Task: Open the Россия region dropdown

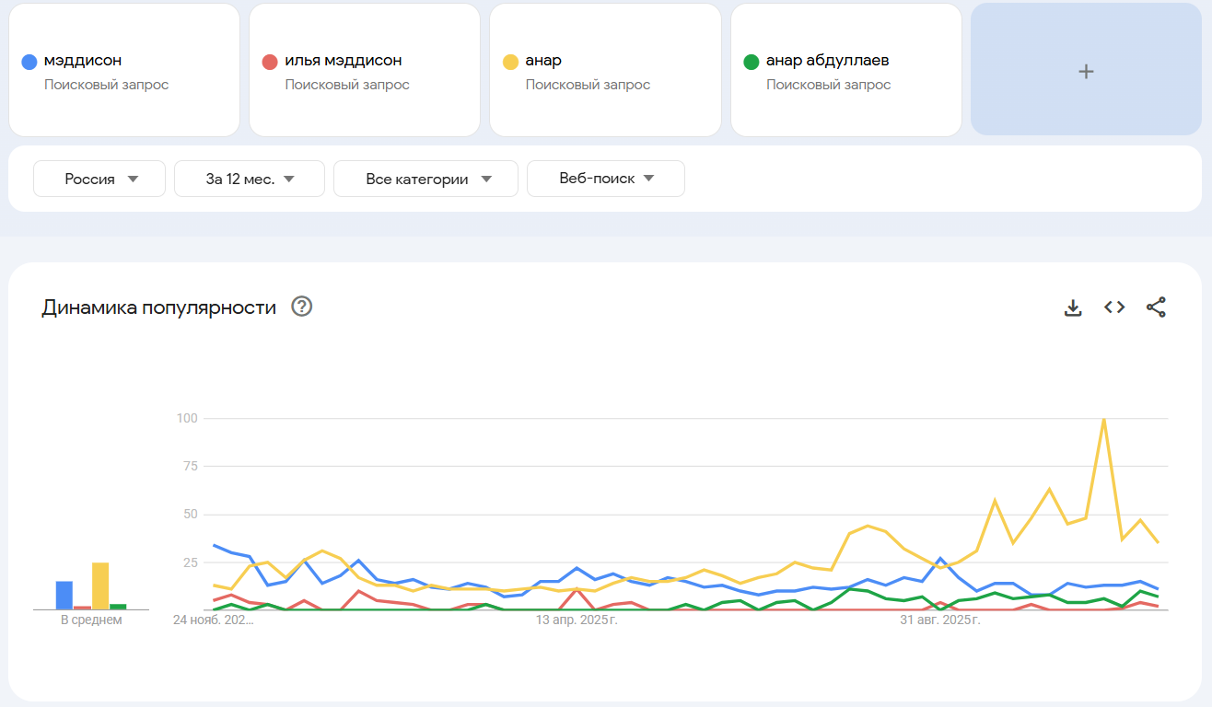Action: coord(99,179)
